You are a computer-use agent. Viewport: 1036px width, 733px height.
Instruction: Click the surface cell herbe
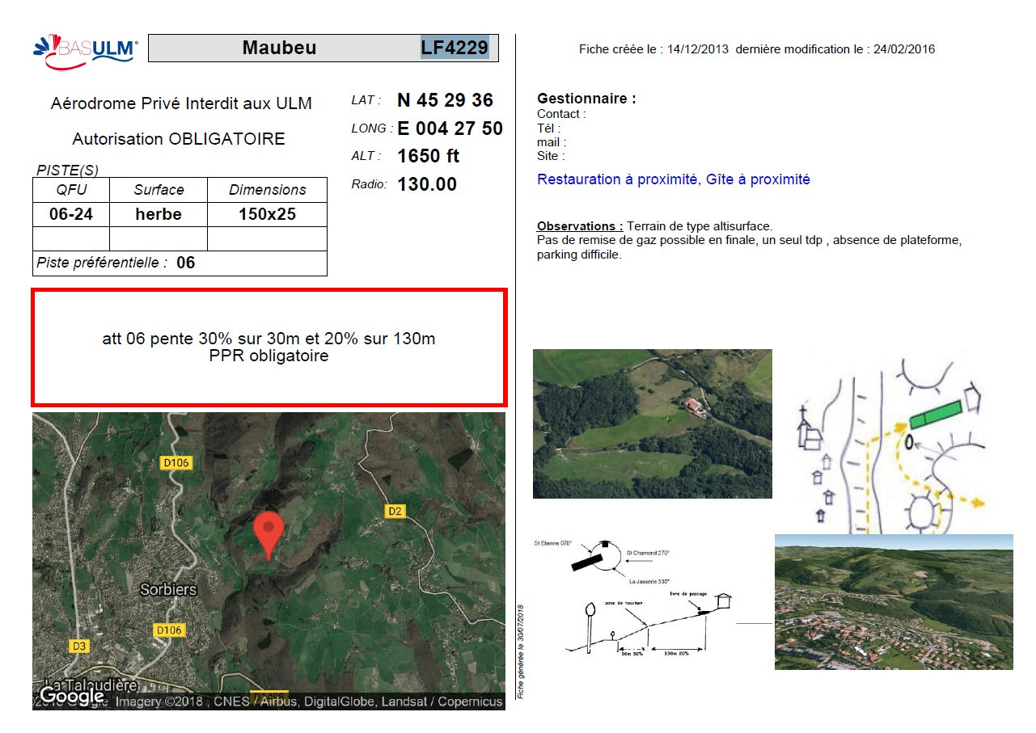pos(159,214)
